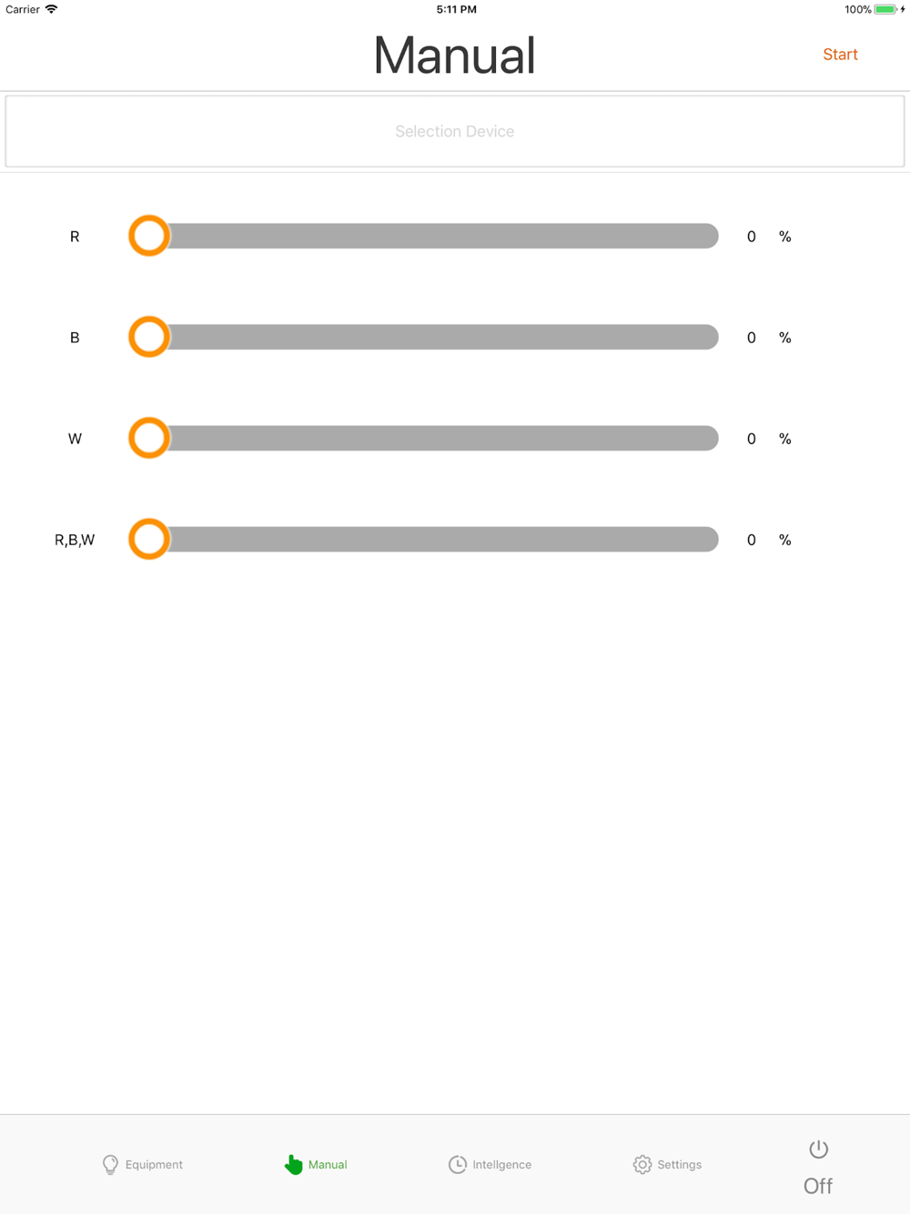The image size is (910, 1214).
Task: Click the R,B,W combined slider handle
Action: coord(149,539)
